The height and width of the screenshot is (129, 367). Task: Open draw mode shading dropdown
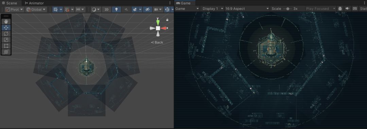96,10
